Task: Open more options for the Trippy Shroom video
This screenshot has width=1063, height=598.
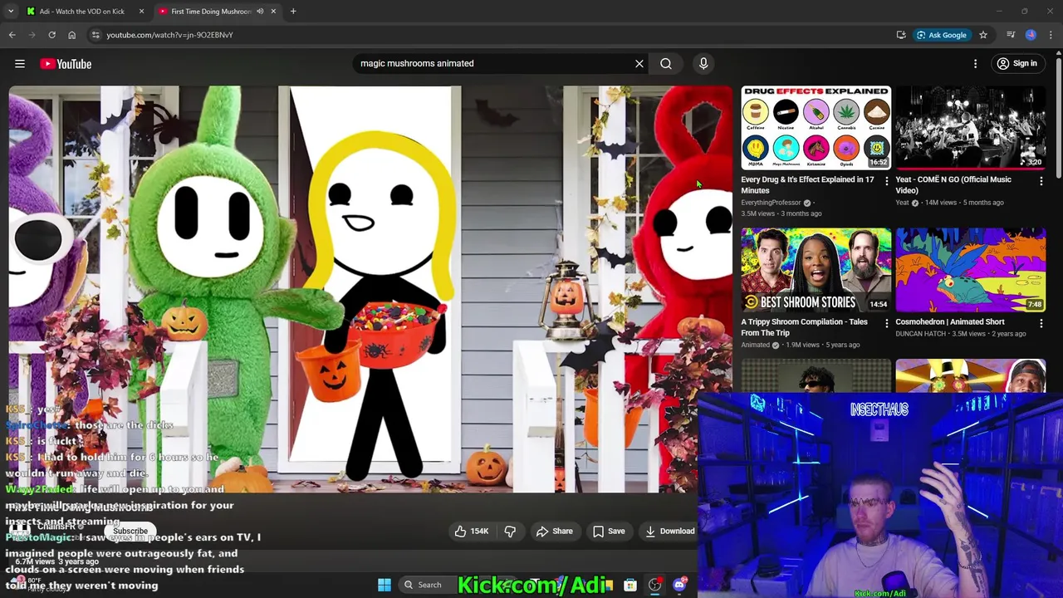Action: click(x=886, y=322)
